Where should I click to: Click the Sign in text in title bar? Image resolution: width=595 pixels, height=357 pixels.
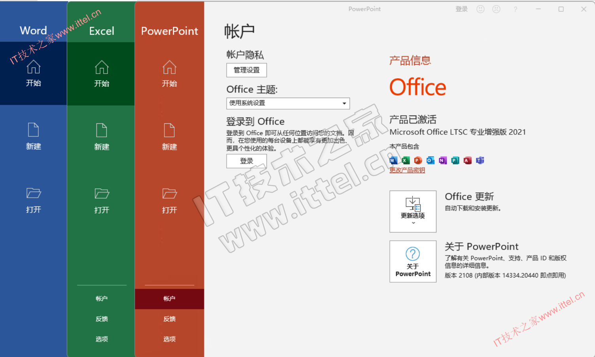[461, 9]
